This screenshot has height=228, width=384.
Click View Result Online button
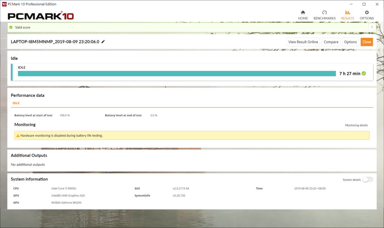coord(303,42)
